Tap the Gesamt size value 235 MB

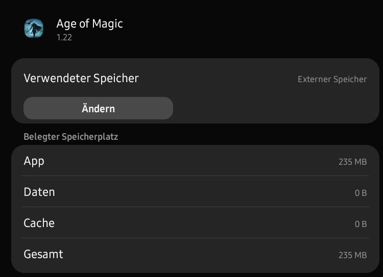tap(353, 255)
